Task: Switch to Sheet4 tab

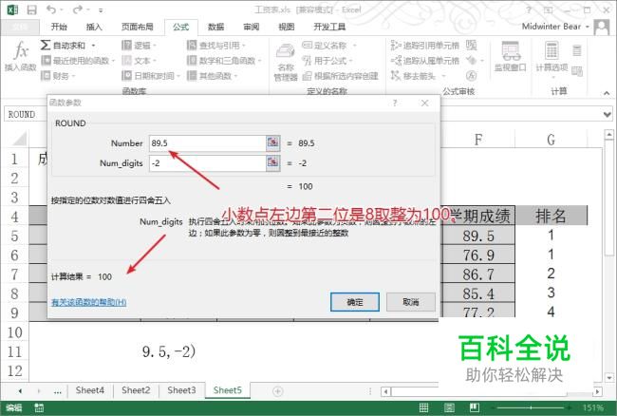Action: coord(90,390)
